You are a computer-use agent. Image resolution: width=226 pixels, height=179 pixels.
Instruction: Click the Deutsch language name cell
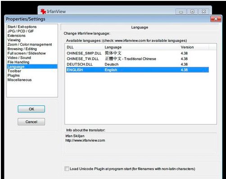click(x=112, y=64)
